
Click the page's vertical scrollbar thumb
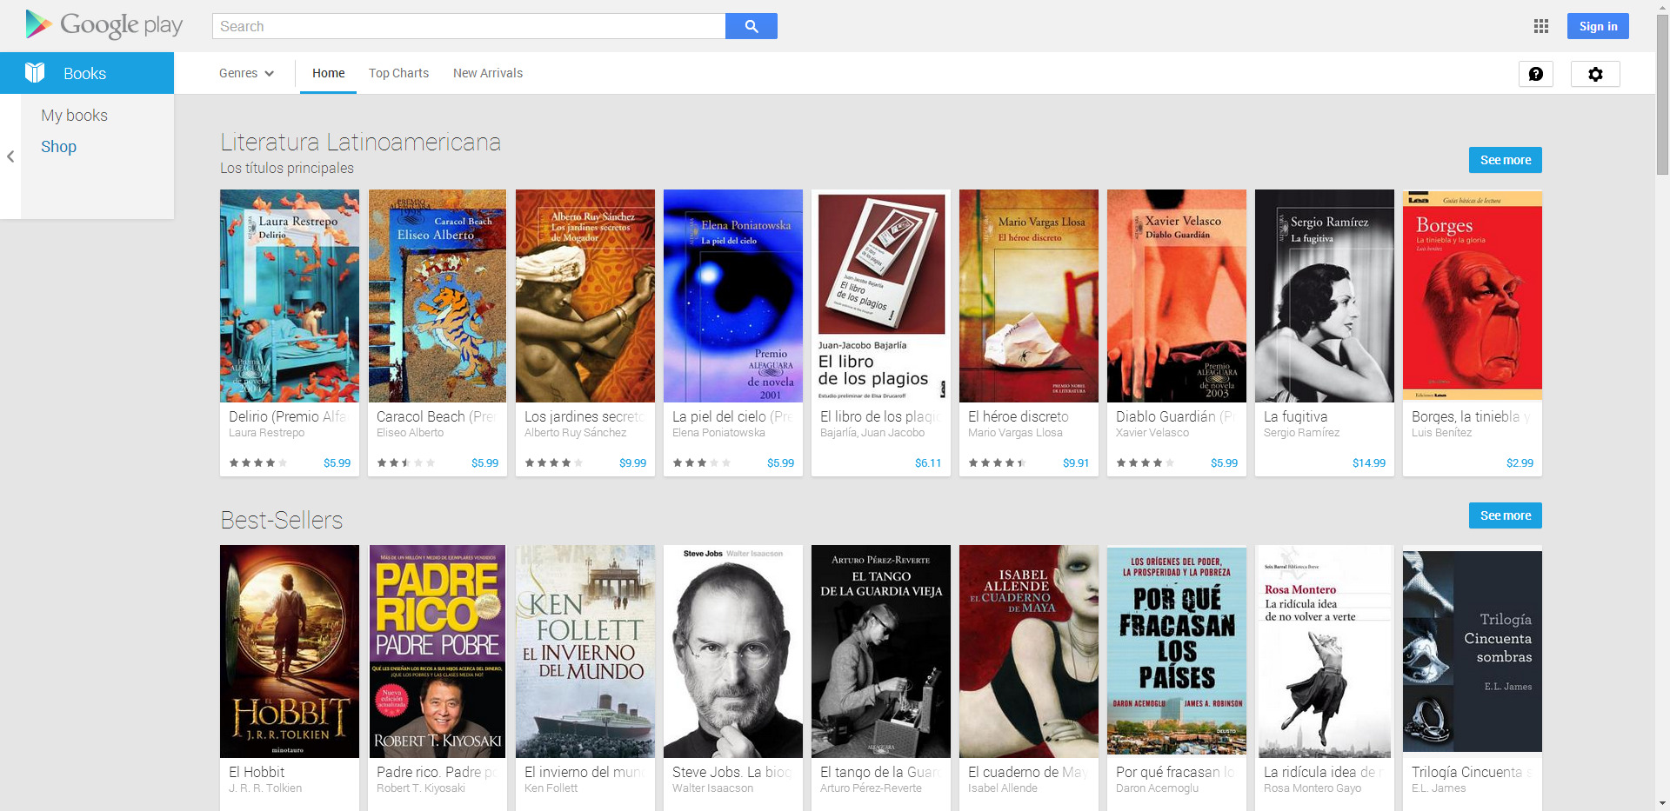coord(1662,96)
